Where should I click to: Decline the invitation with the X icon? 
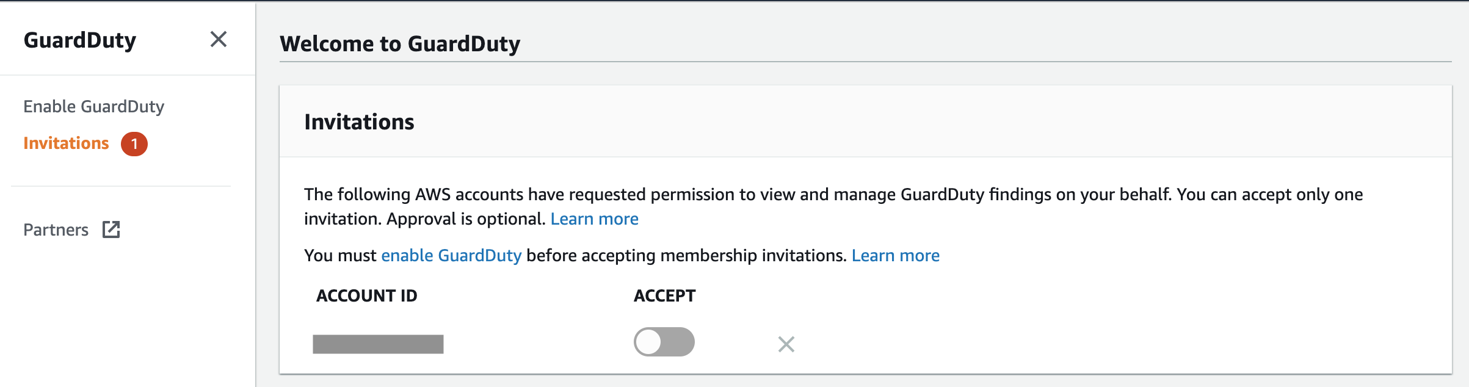(x=786, y=344)
